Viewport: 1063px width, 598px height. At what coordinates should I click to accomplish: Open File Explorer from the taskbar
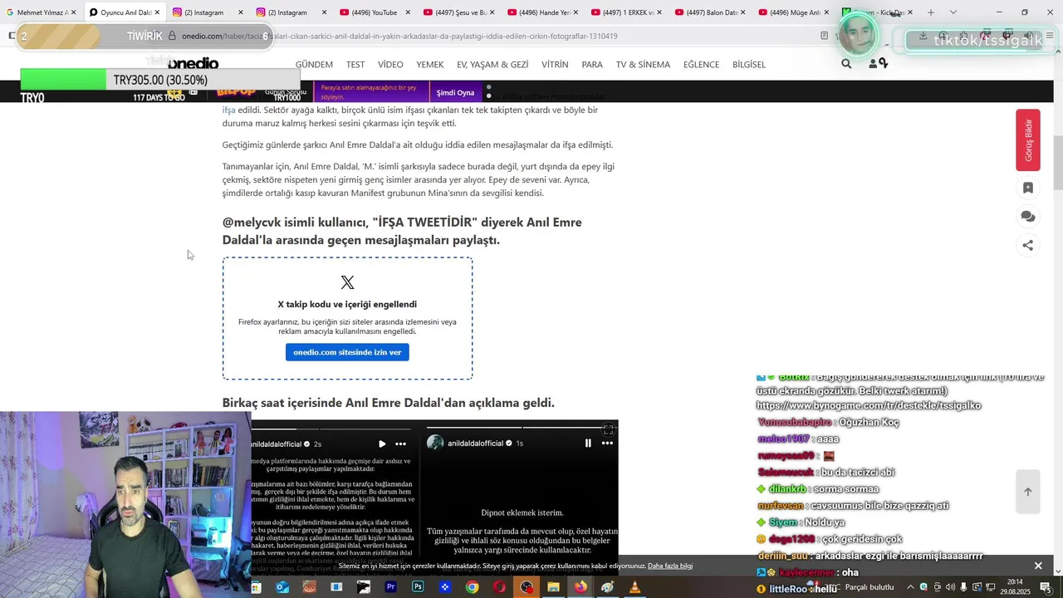553,587
